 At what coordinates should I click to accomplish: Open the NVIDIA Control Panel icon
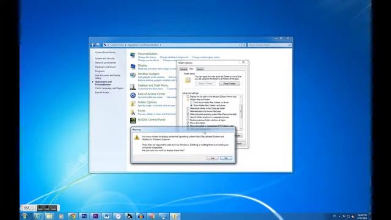coord(133,120)
